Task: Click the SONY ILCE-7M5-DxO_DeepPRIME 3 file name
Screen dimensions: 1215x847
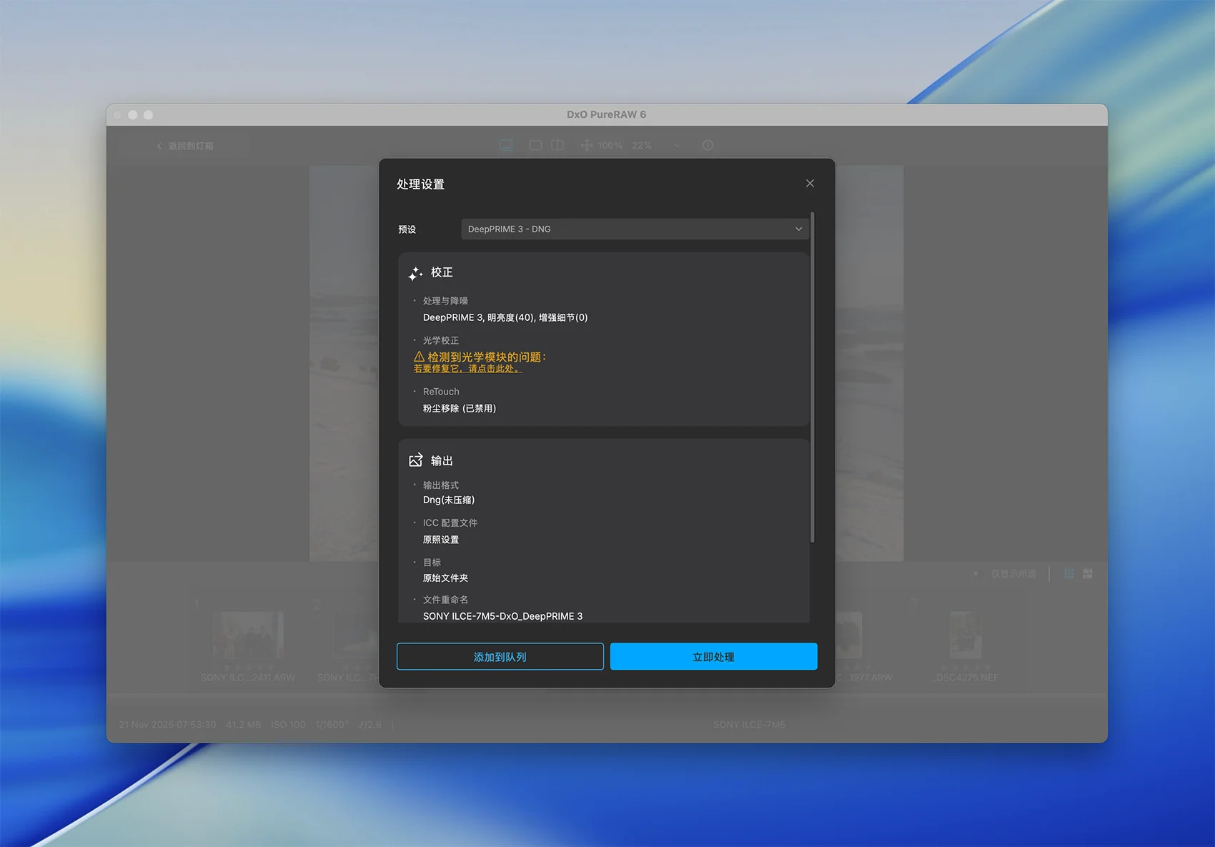Action: tap(502, 616)
